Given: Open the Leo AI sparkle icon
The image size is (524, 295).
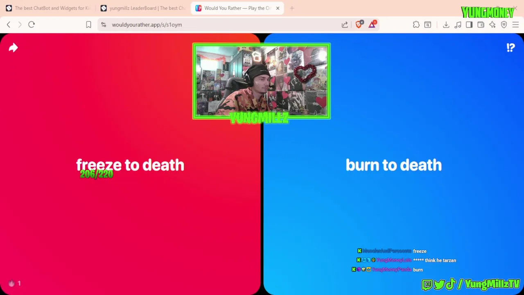Looking at the screenshot, I should [x=492, y=25].
